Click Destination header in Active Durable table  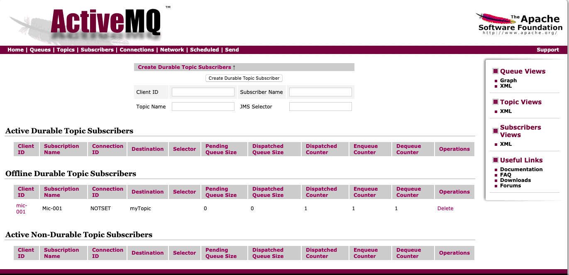tap(148, 149)
